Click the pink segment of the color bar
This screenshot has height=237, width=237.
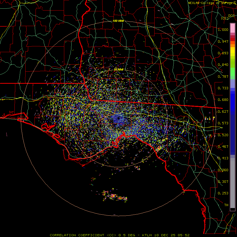(x=233, y=28)
